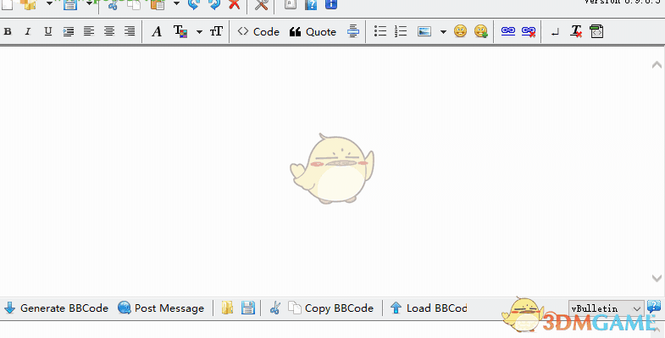Expand the text color dropdown arrow
Image resolution: width=665 pixels, height=338 pixels.
(x=199, y=32)
